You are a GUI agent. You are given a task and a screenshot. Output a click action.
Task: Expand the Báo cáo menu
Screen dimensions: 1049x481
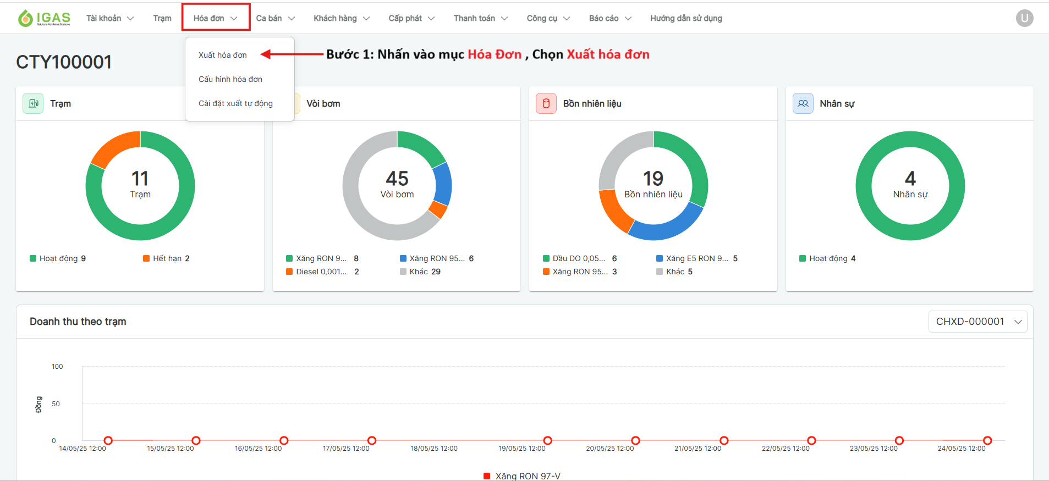click(x=609, y=18)
